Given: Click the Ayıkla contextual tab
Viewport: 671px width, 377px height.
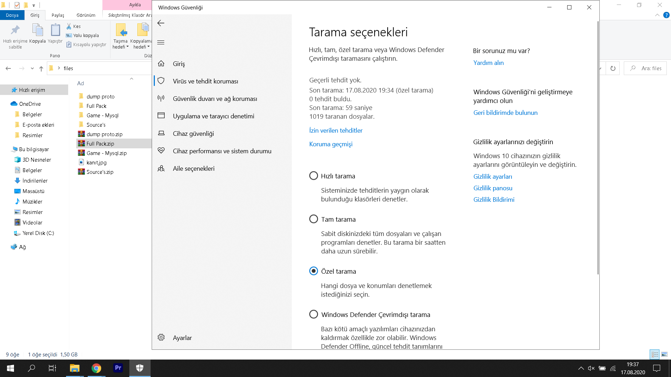Looking at the screenshot, I should [x=135, y=5].
